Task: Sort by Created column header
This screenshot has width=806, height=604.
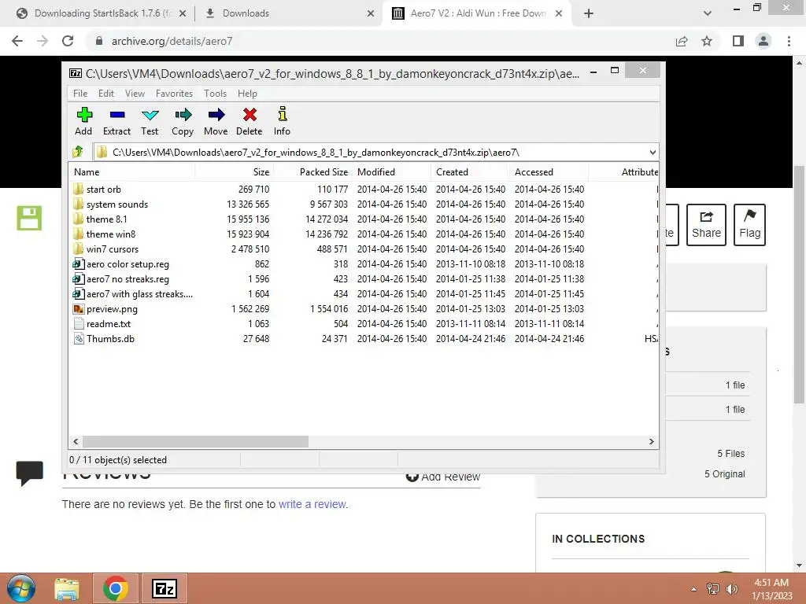Action: (471, 172)
